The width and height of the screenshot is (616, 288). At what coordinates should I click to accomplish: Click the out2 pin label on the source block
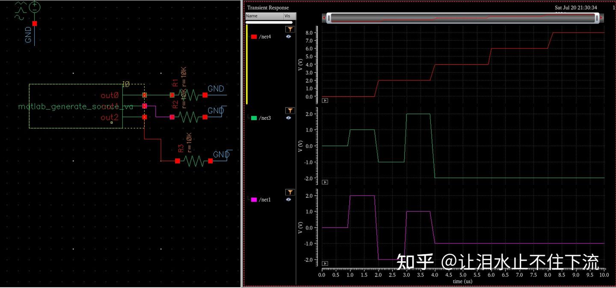coord(110,116)
